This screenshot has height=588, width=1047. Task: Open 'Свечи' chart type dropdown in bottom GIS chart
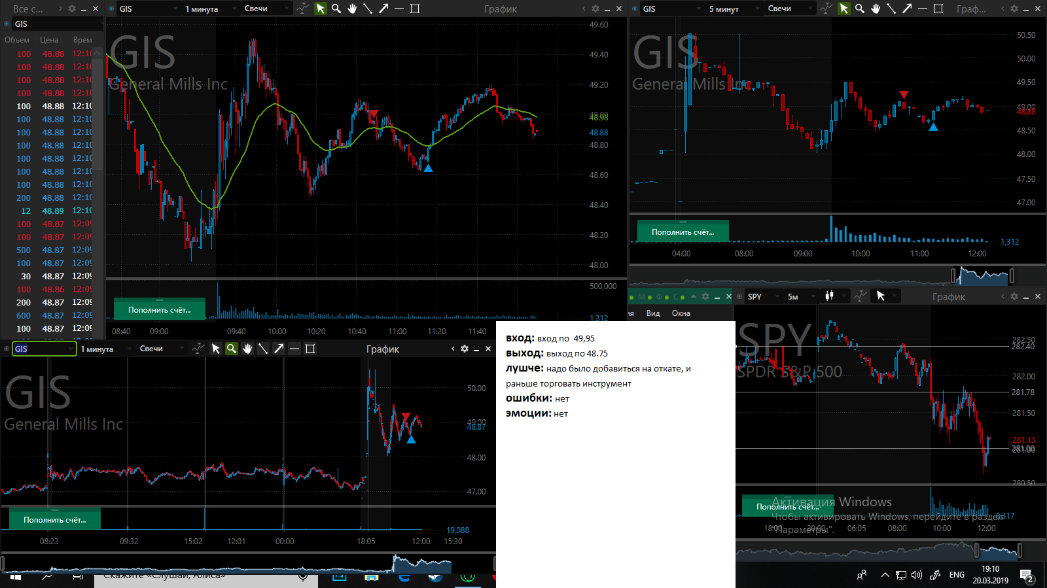(x=161, y=349)
